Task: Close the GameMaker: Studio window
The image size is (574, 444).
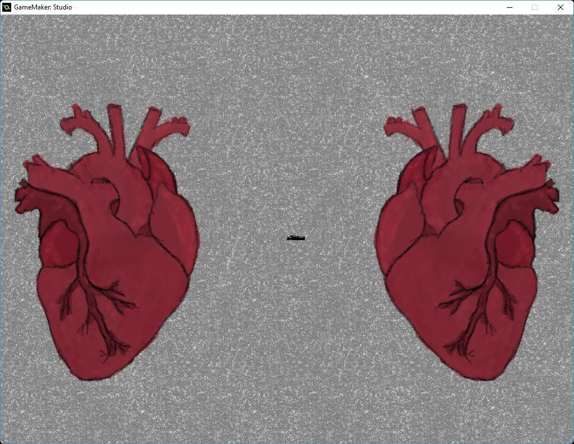Action: 560,7
